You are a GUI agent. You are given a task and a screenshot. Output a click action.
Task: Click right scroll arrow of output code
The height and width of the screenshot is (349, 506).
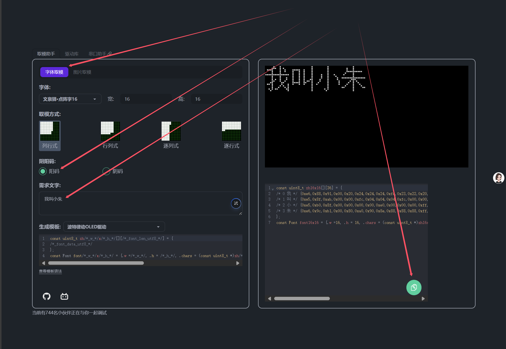tap(423, 299)
